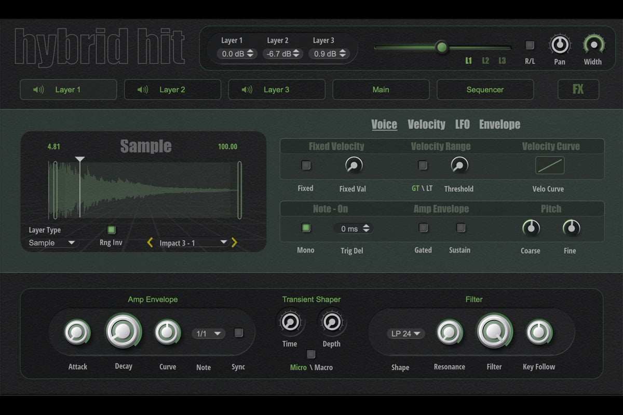Open the LP 24 filter shape dropdown
This screenshot has width=623, height=415.
tap(405, 334)
